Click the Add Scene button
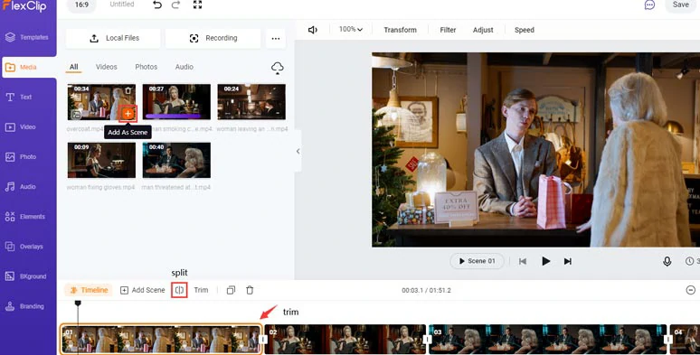 (142, 290)
